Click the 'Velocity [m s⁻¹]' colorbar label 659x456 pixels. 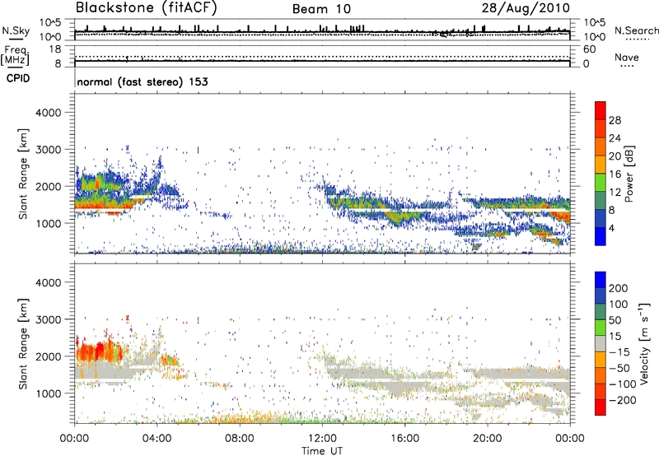click(643, 343)
